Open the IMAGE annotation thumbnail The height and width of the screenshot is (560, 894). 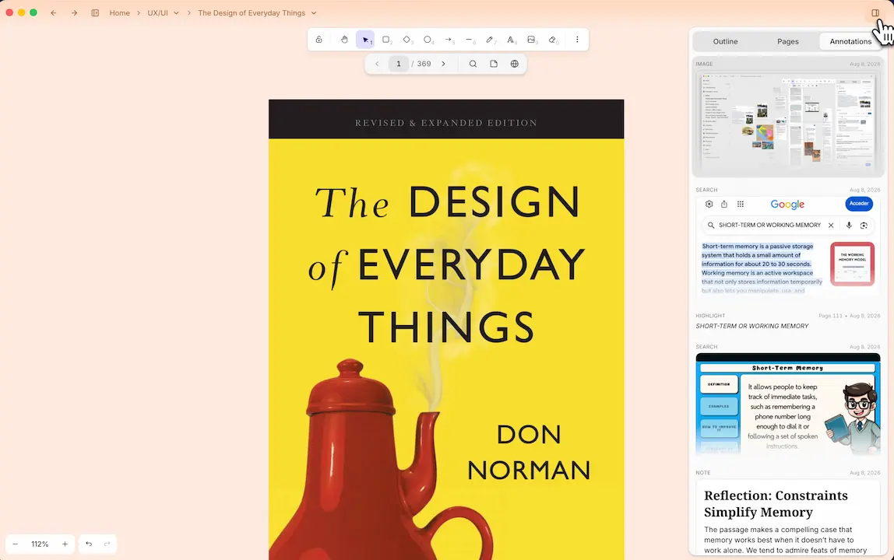click(787, 121)
